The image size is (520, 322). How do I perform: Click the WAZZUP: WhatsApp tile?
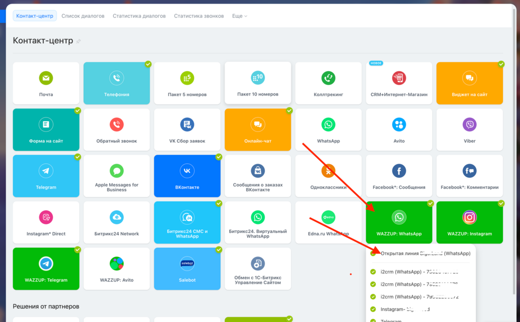(399, 222)
